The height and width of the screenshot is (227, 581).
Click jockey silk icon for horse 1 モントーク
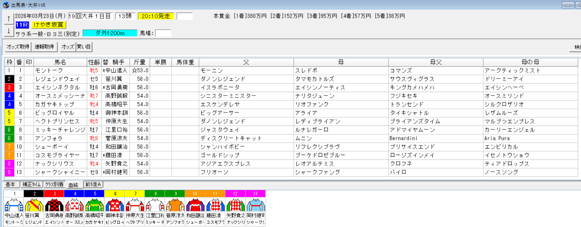click(x=14, y=205)
